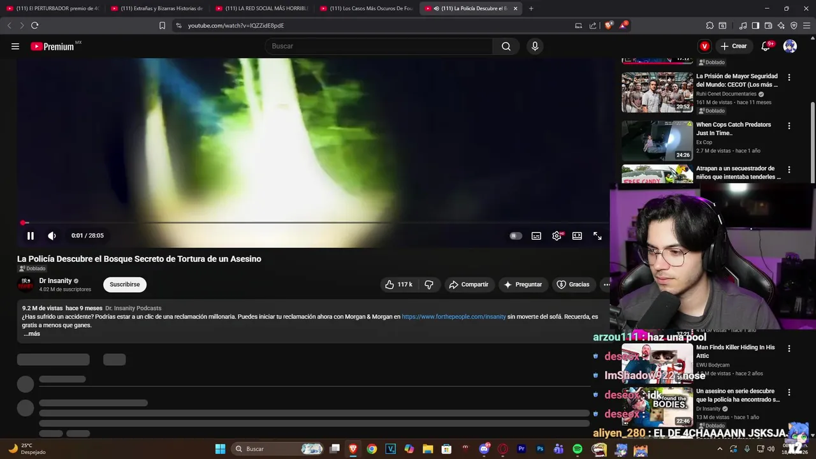Open more actions ellipsis beside Gracias
Screen dimensions: 816x459
[606, 284]
